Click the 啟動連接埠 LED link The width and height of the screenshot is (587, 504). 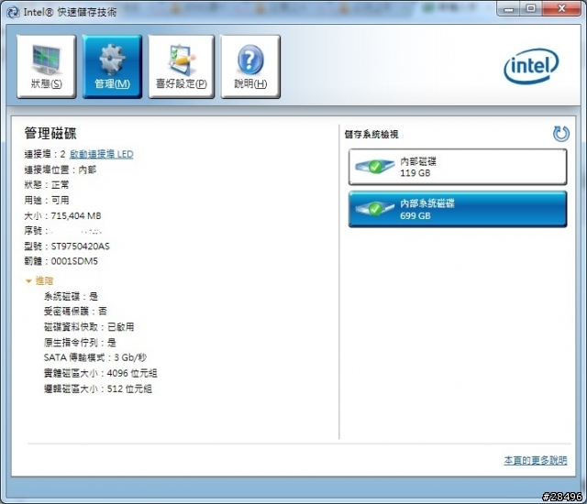(102, 154)
